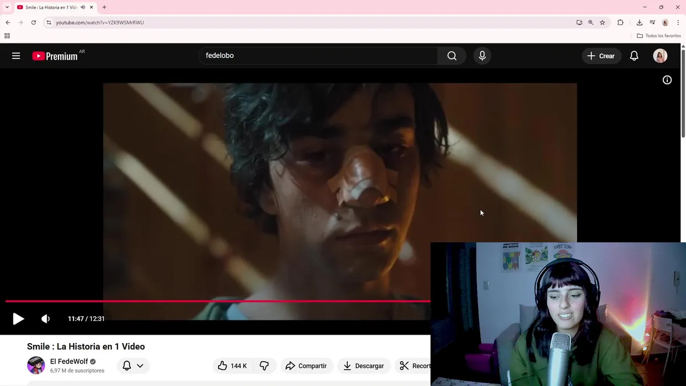View site information icon in address bar

(49, 23)
